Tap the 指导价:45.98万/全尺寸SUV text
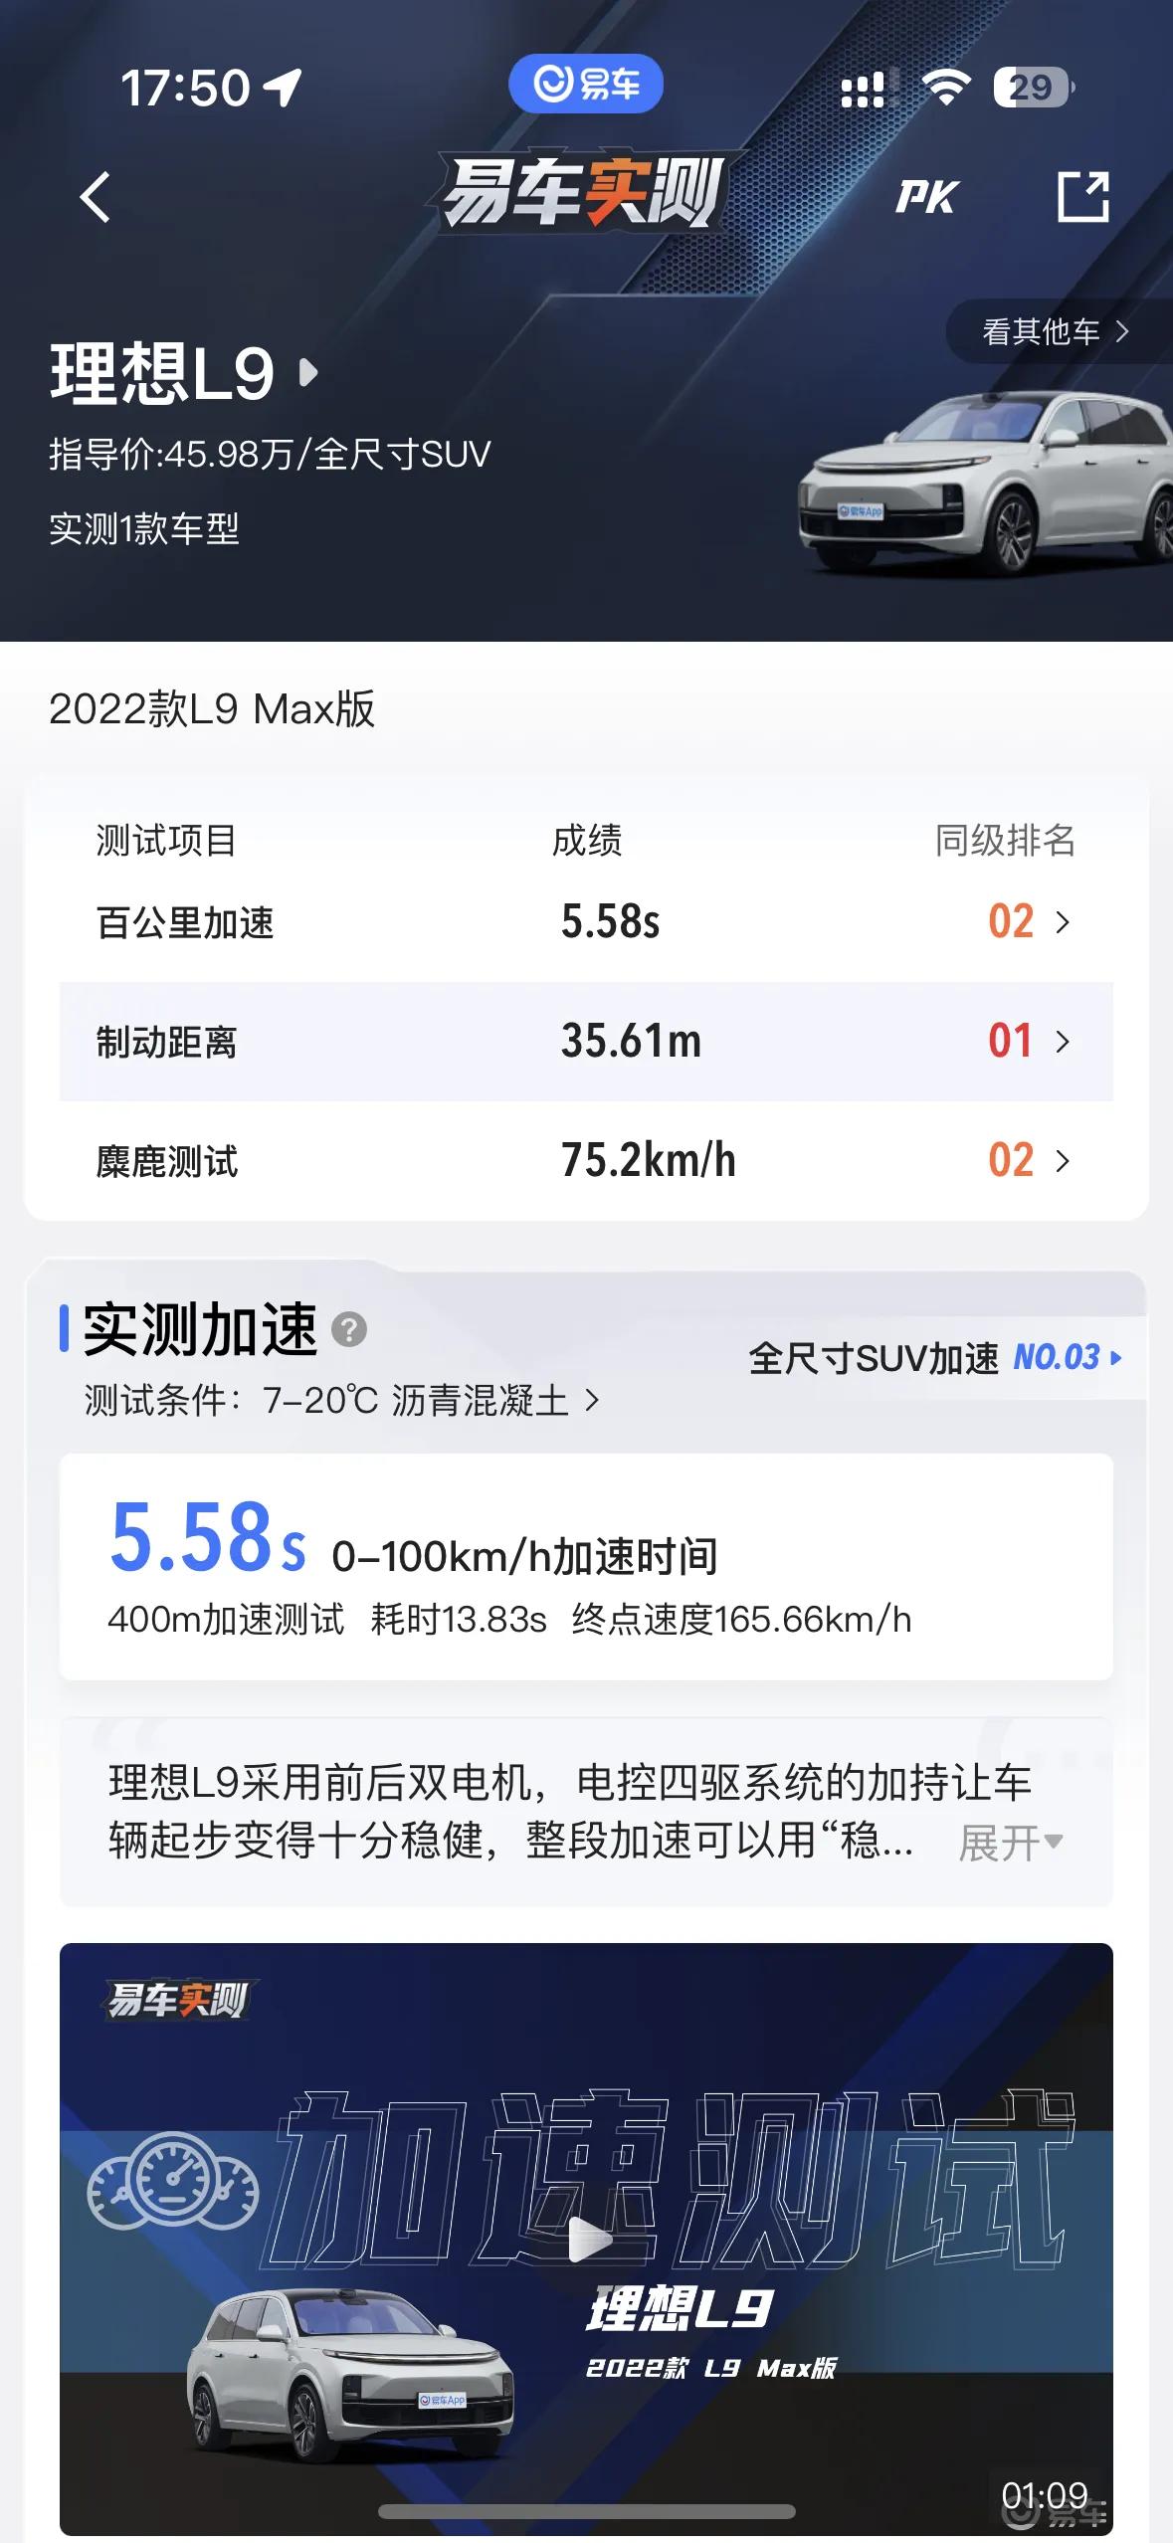1173x2543 pixels. (x=270, y=455)
